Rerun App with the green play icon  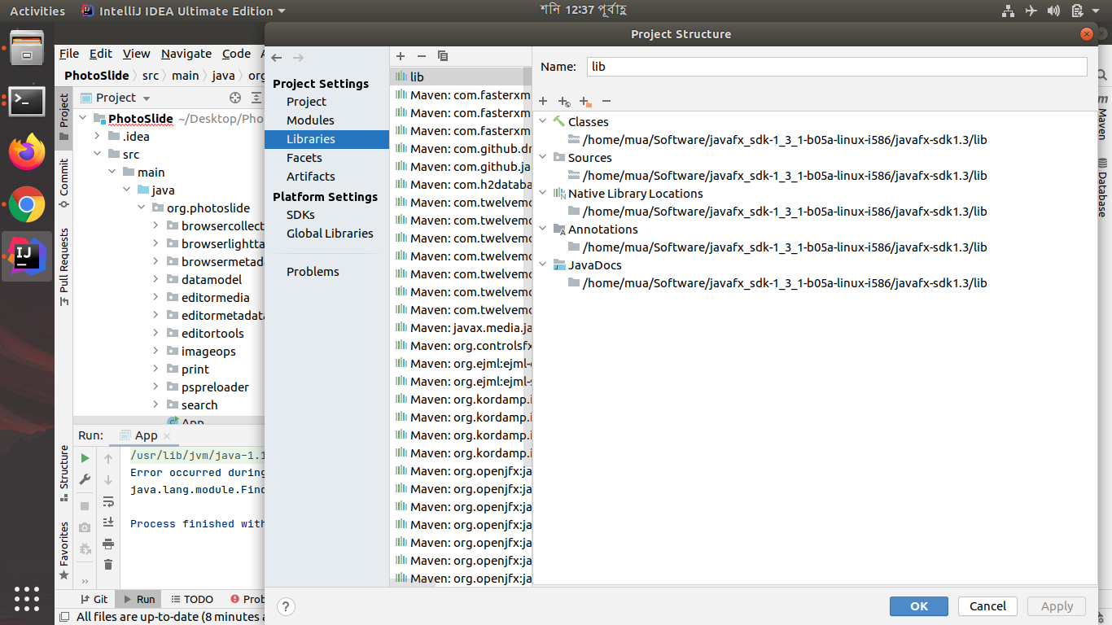coord(85,459)
